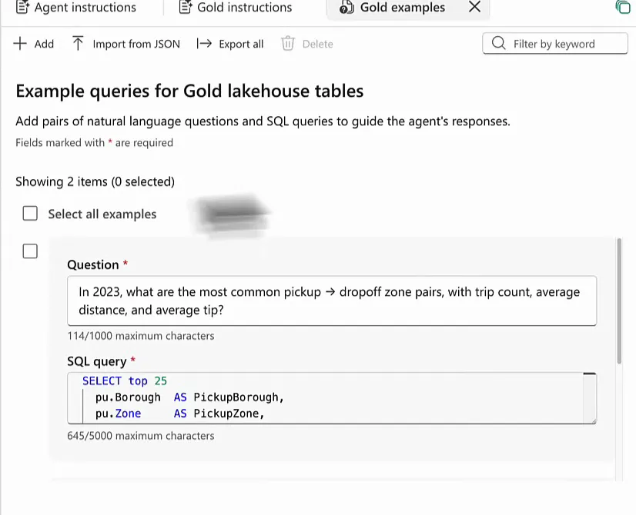The image size is (636, 515).
Task: Click the 'Question' field label
Action: tap(93, 264)
